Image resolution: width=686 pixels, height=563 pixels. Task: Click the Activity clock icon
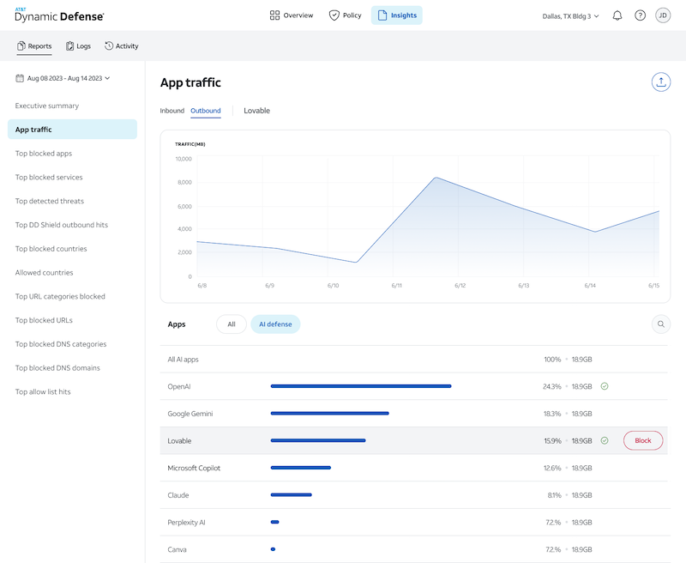109,46
